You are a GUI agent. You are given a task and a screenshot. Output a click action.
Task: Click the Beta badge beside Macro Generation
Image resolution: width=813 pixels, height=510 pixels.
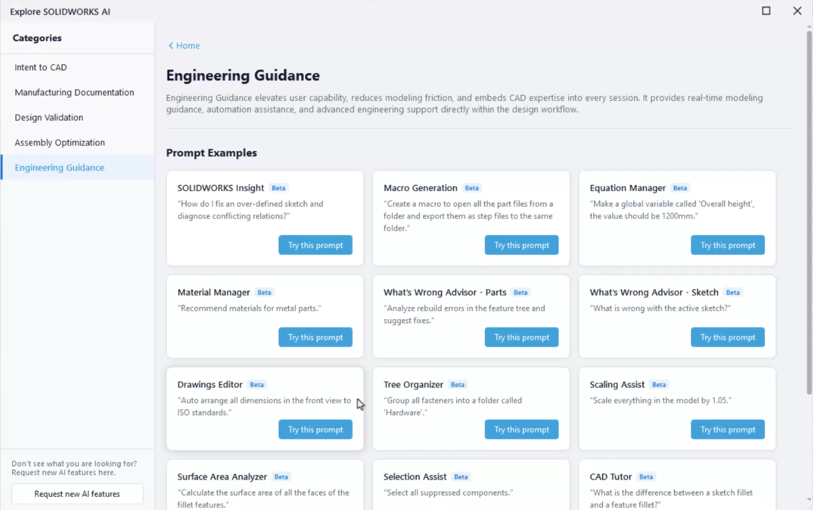pos(472,188)
